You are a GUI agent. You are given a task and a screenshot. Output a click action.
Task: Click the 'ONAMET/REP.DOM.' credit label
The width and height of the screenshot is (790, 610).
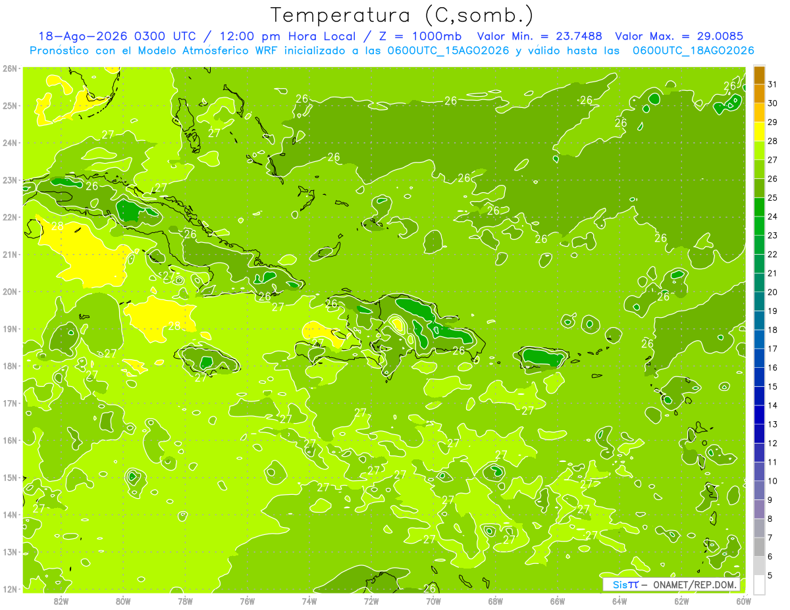(x=695, y=584)
